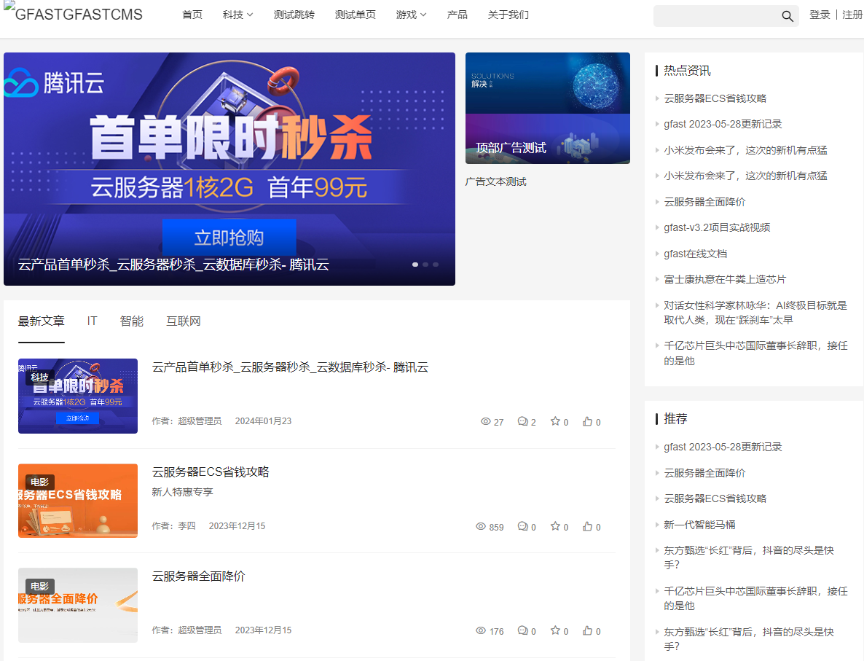Open 对话女性科学家林咏华 article link
Viewport: 864px width, 661px height.
[755, 313]
